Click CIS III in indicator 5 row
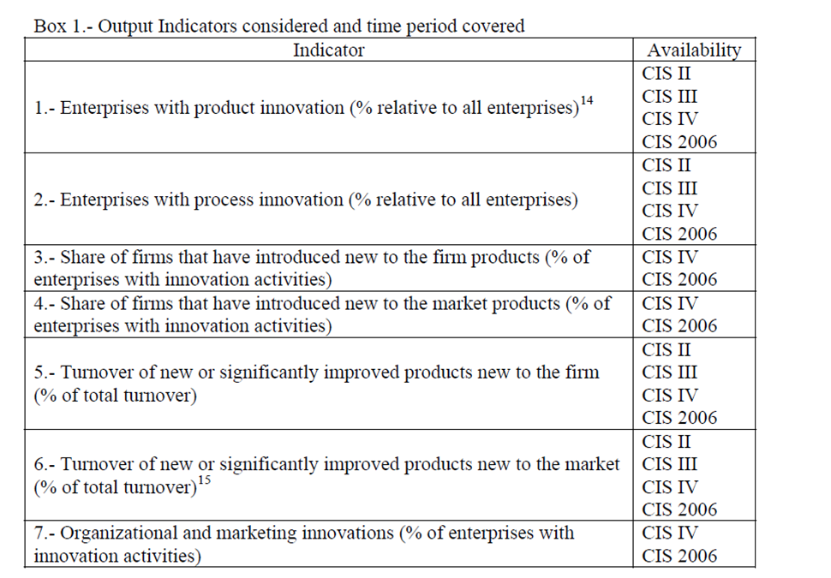 669,372
